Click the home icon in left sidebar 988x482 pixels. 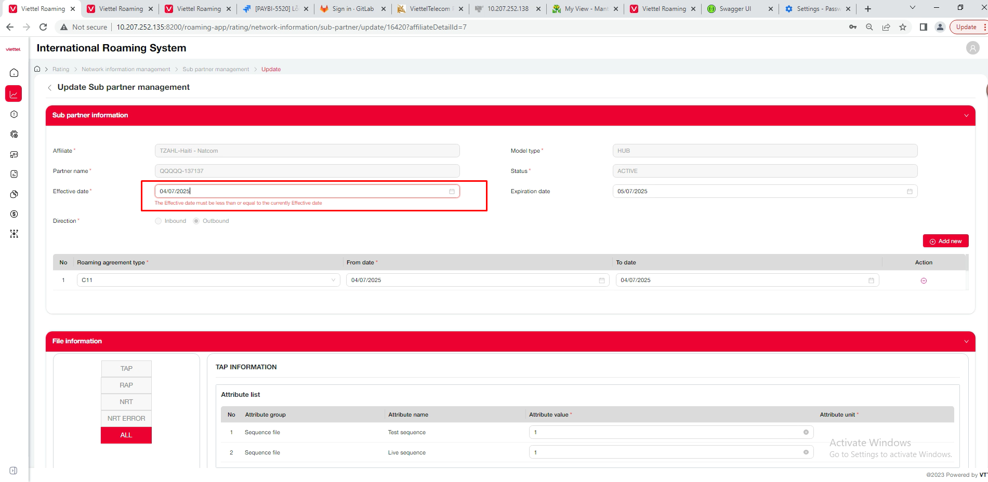(14, 73)
